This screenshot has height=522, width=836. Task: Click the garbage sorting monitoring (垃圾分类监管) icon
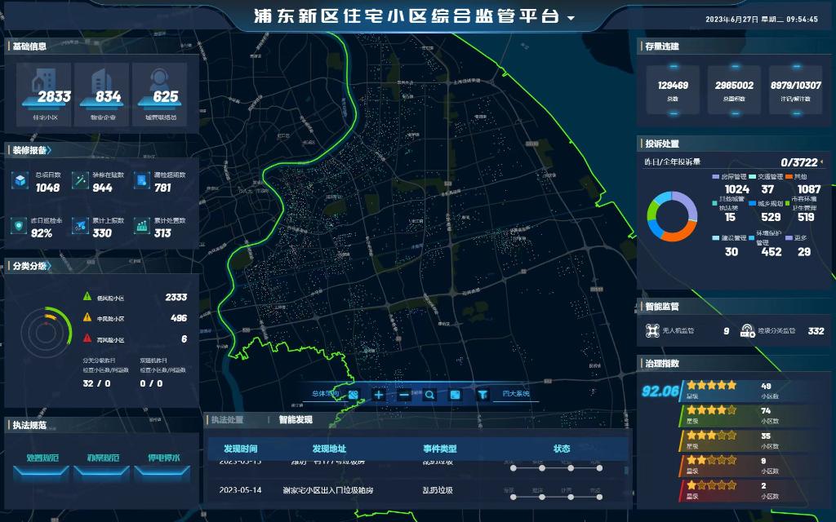747,331
